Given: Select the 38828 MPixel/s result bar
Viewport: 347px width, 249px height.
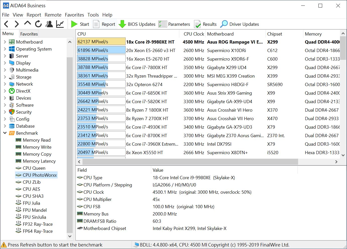Looking at the screenshot, I should point(101,59).
